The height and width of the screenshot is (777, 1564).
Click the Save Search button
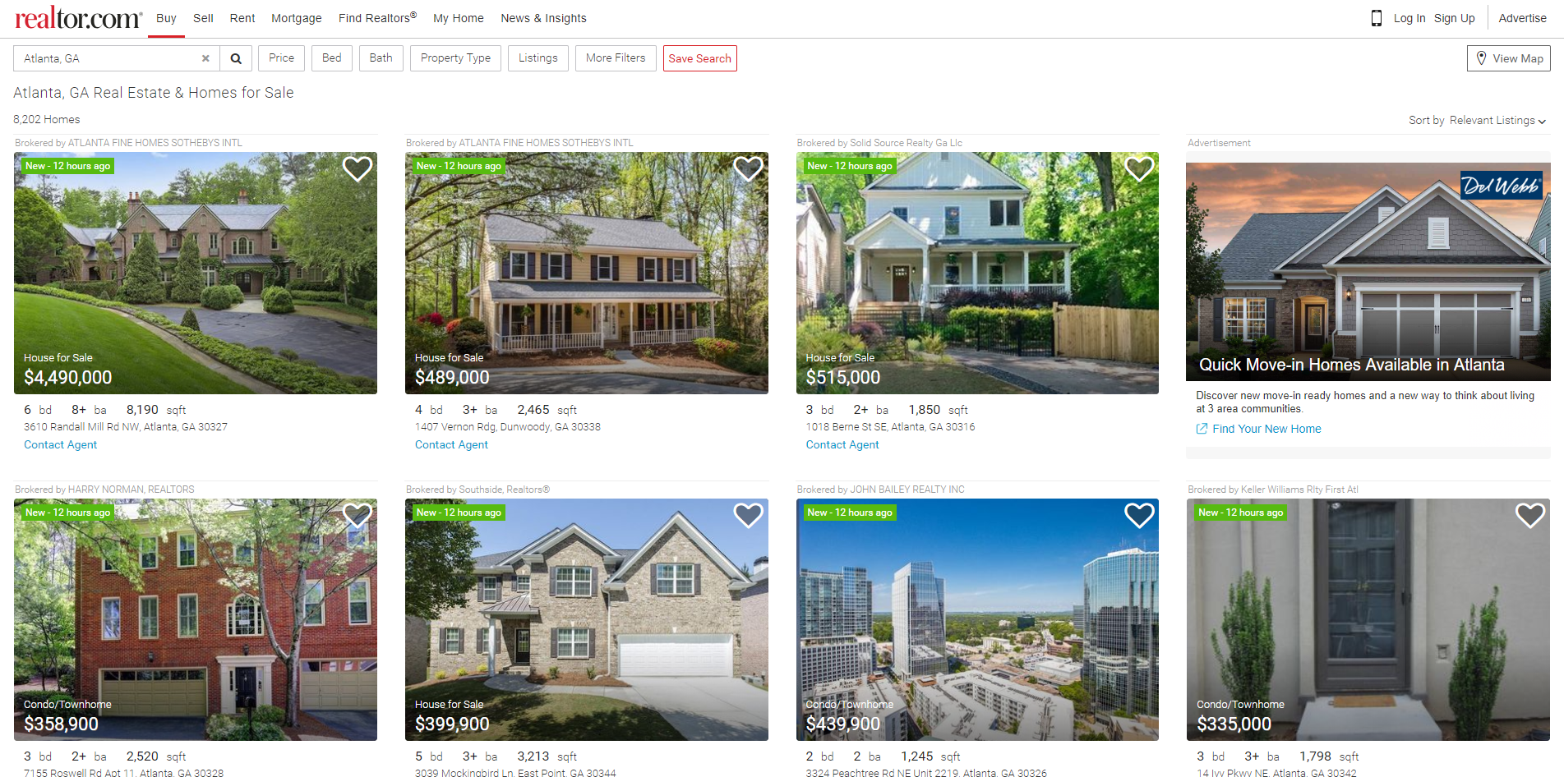pos(700,58)
